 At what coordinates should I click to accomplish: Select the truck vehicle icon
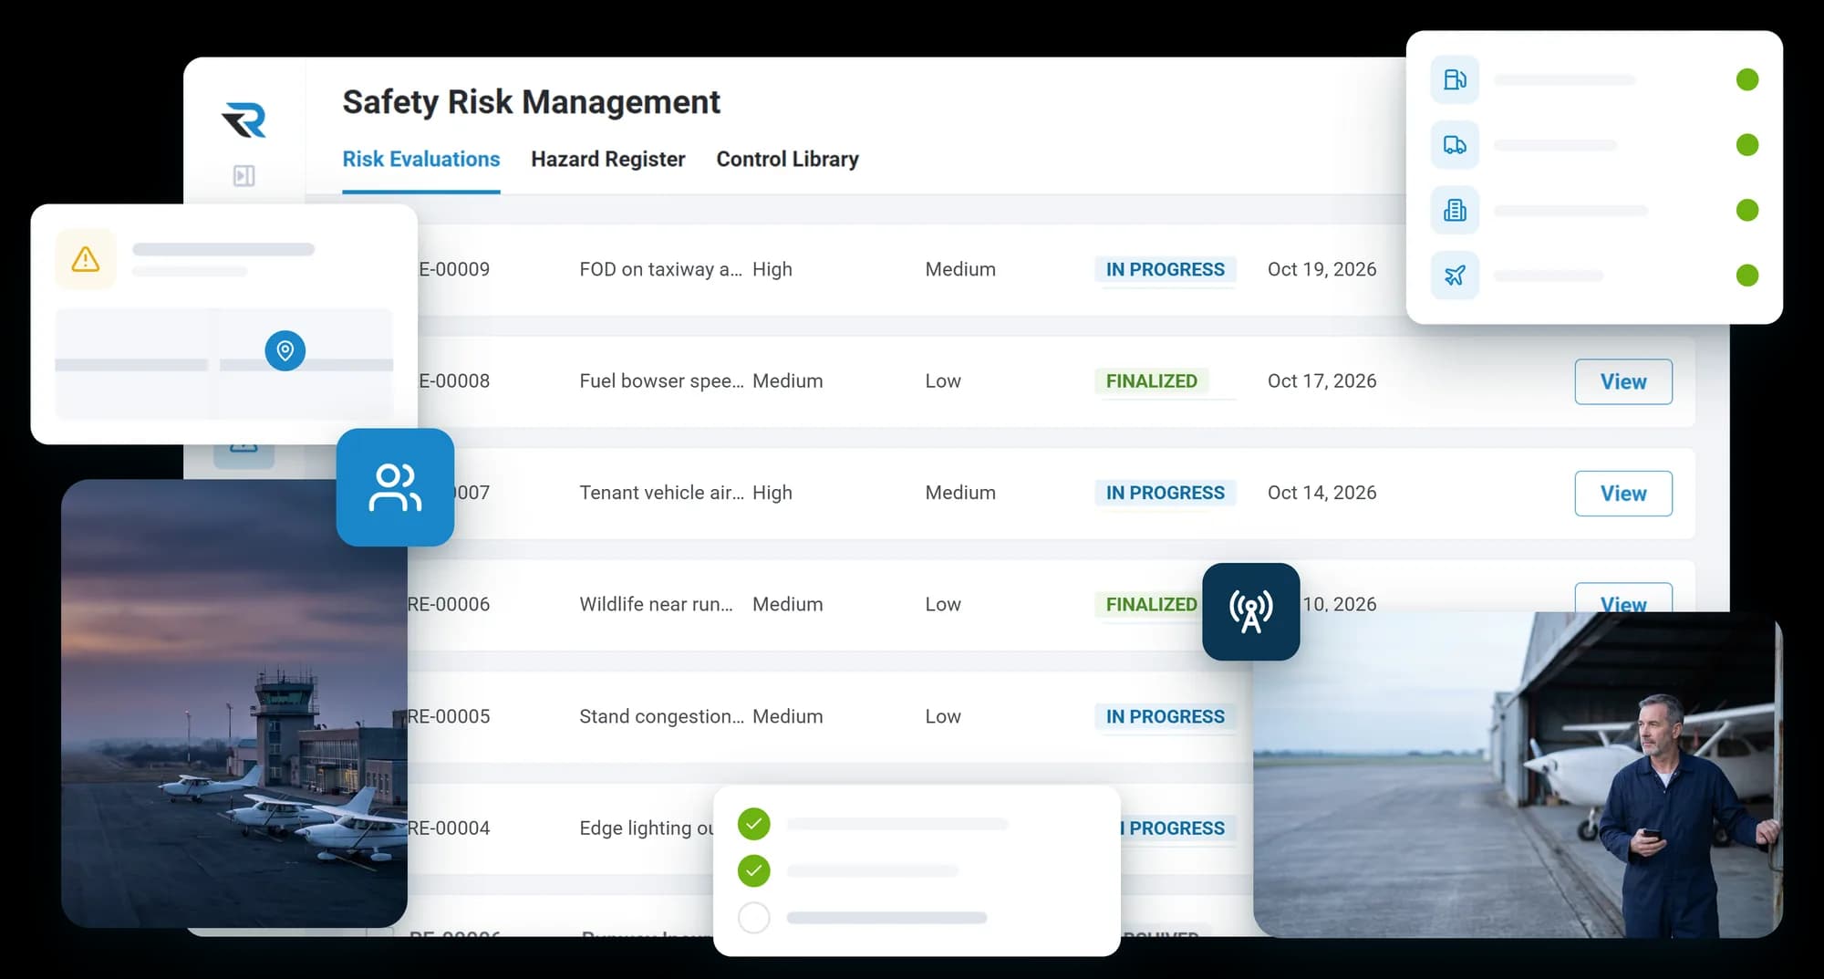tap(1455, 145)
